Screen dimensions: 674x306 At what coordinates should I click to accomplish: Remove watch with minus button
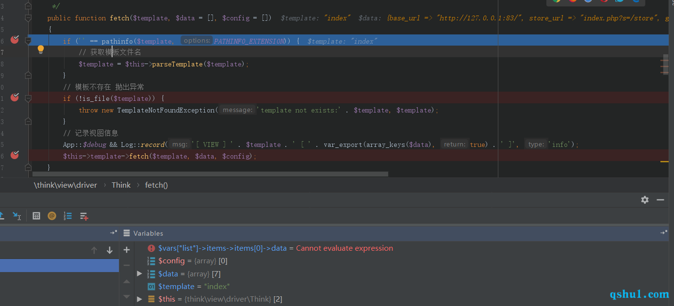pyautogui.click(x=127, y=265)
